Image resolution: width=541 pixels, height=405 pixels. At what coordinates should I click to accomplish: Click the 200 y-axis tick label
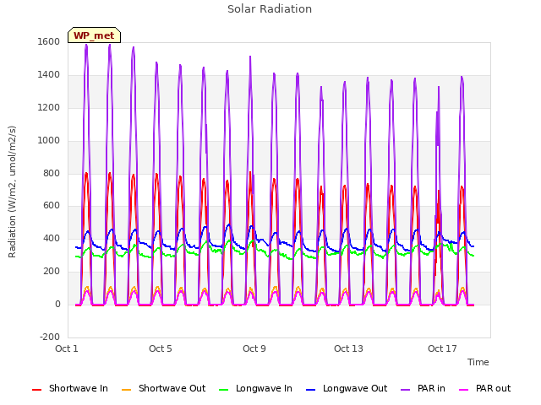click(52, 272)
